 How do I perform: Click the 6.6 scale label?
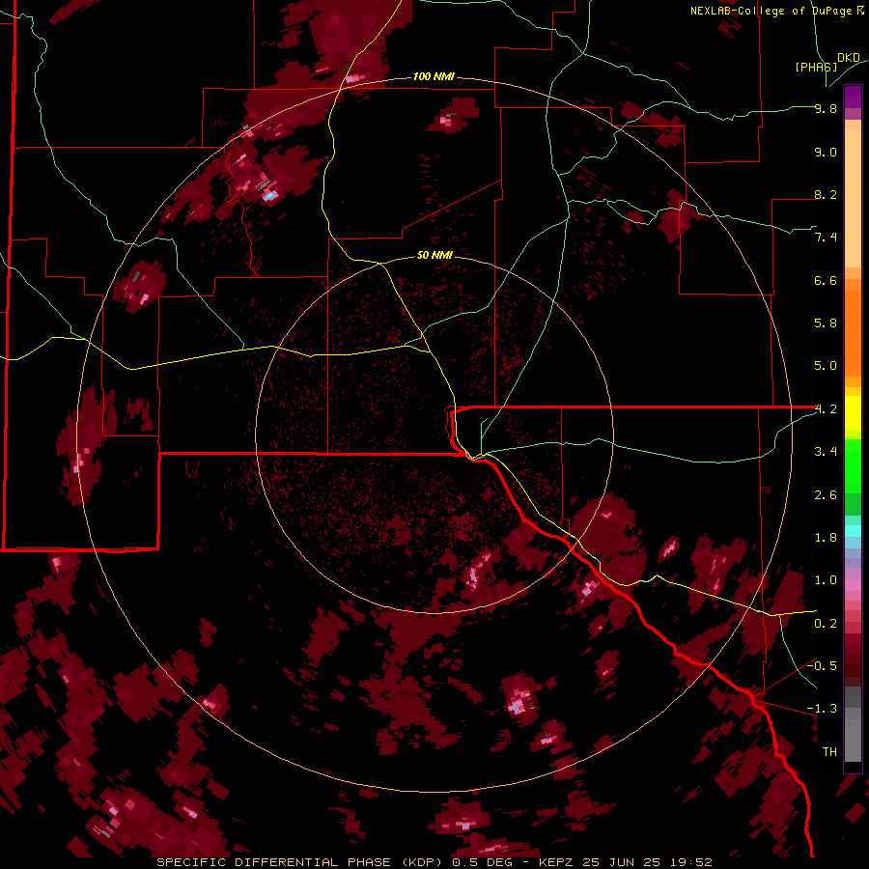[x=826, y=280]
